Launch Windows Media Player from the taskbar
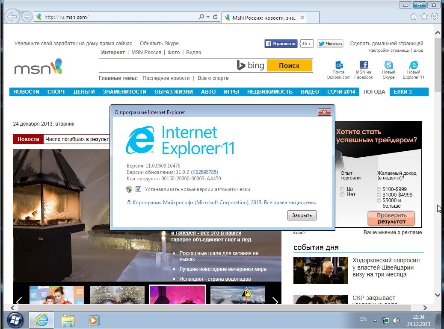Viewport: 444px width, 329px height. (93, 320)
